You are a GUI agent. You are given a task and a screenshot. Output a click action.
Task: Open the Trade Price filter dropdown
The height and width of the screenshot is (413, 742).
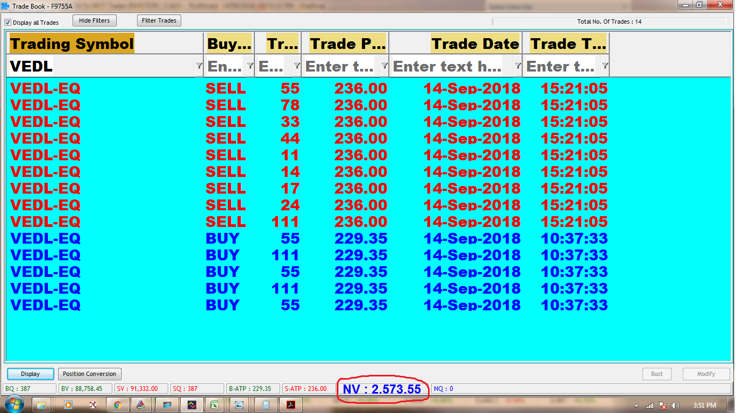coord(384,66)
